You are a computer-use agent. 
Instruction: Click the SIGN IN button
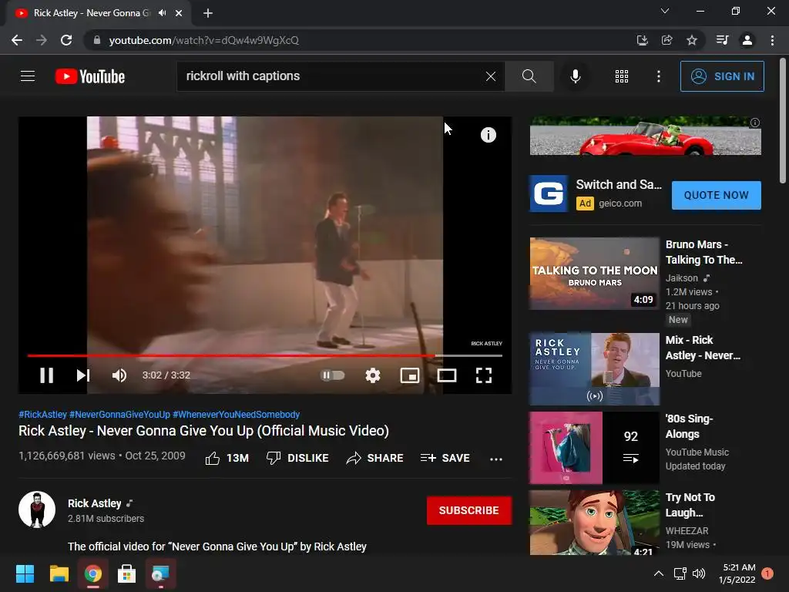point(722,76)
